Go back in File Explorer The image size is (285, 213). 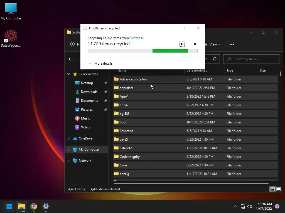70,59
